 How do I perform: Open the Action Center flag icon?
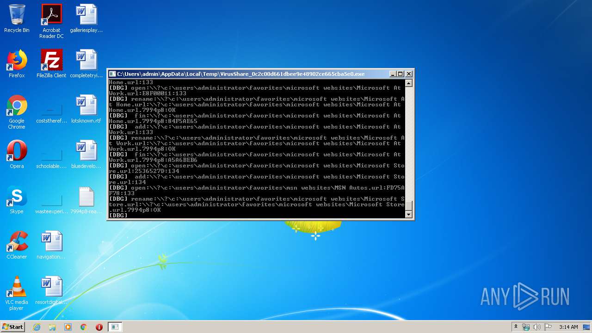click(x=548, y=327)
